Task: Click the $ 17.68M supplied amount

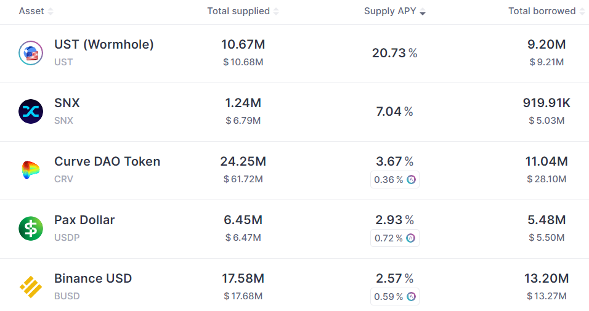Action: (243, 296)
